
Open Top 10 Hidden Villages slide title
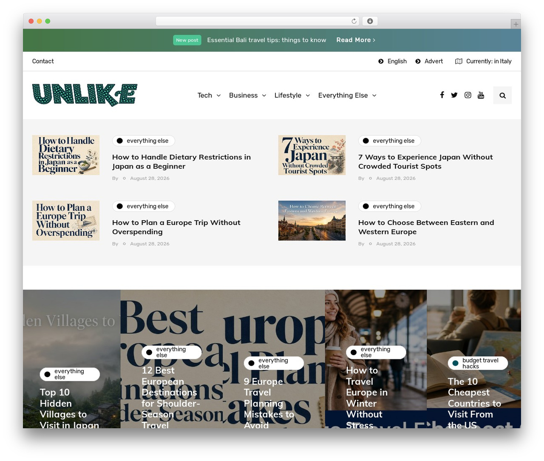[x=69, y=408]
